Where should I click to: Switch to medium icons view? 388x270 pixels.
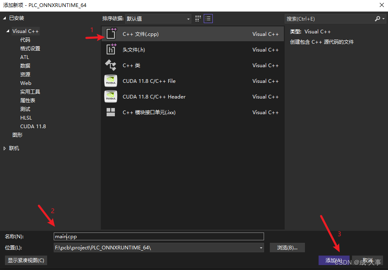[198, 18]
